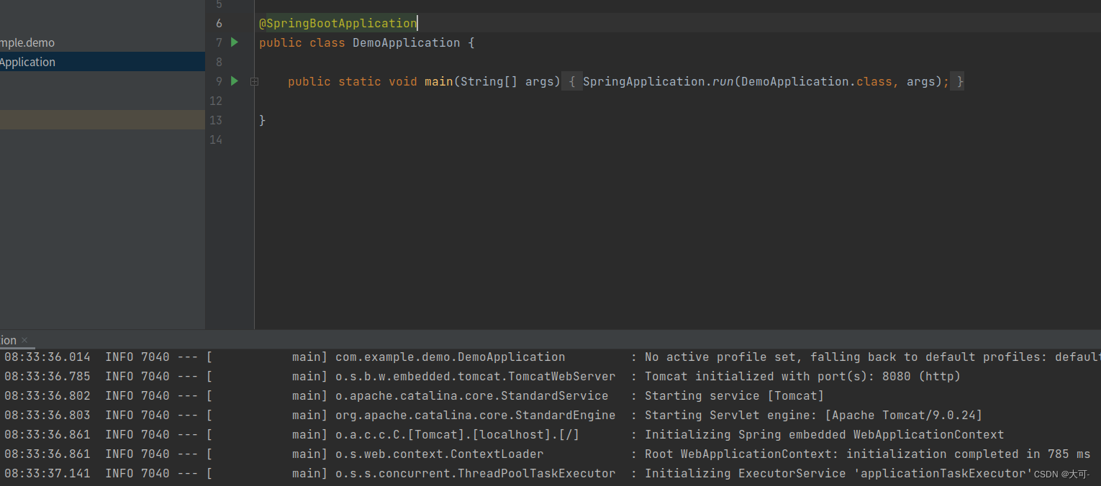Viewport: 1101px width, 486px height.
Task: Click logger name com.example.demo.DemoApplication
Action: click(450, 357)
